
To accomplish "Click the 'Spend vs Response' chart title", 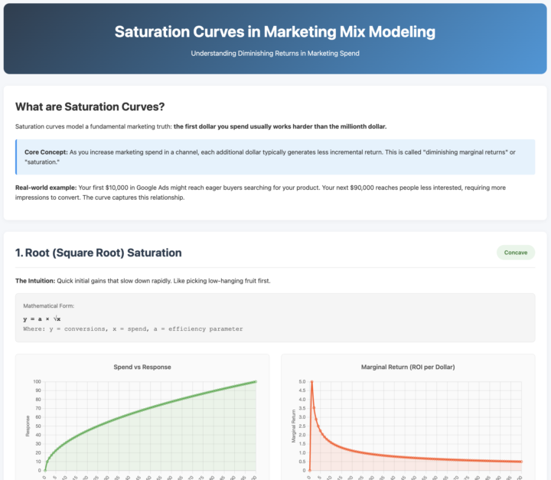I will (x=142, y=367).
